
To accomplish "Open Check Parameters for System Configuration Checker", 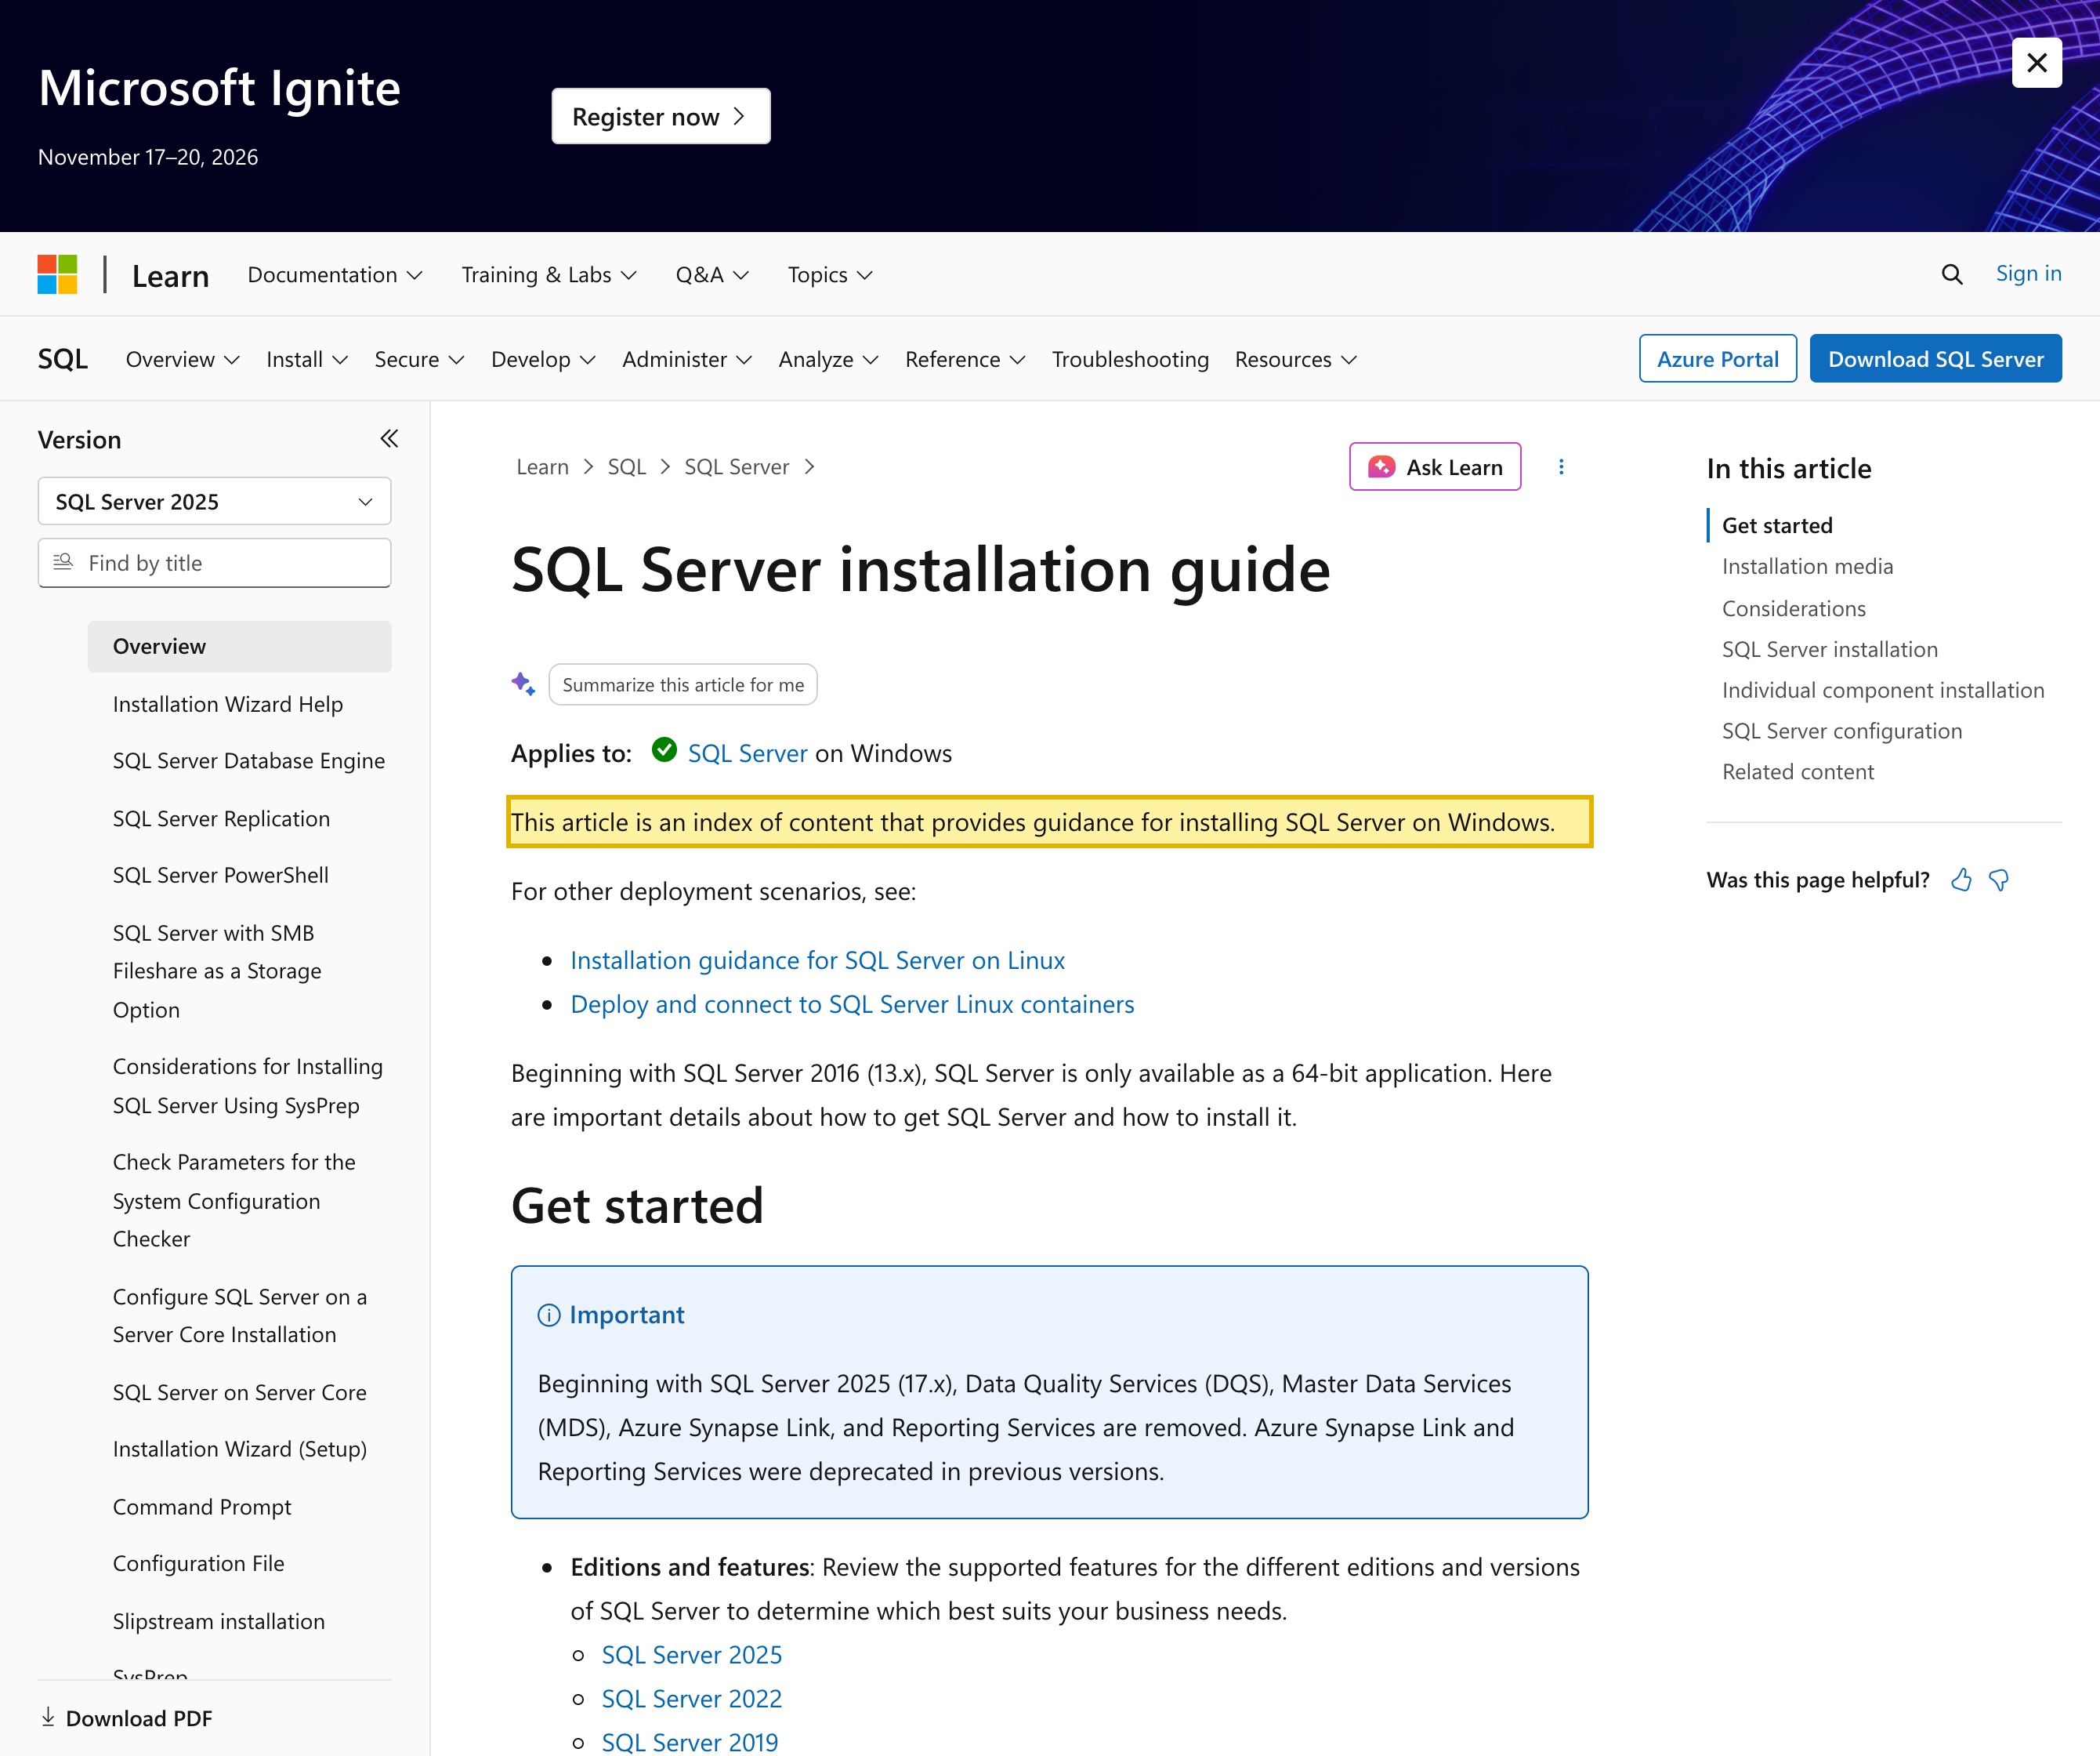I will 234,1201.
